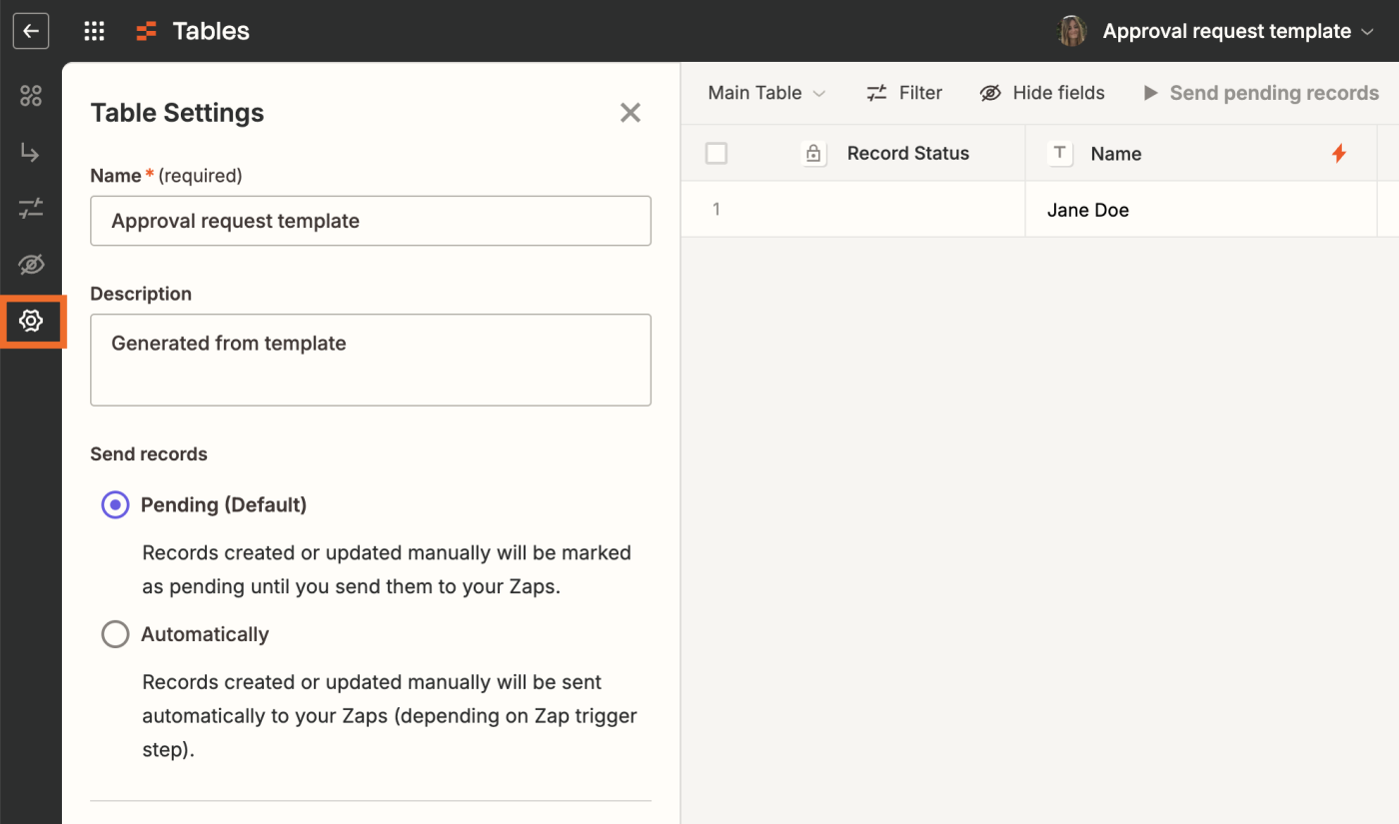
Task: Open the settings gear in sidebar
Action: pos(31,321)
